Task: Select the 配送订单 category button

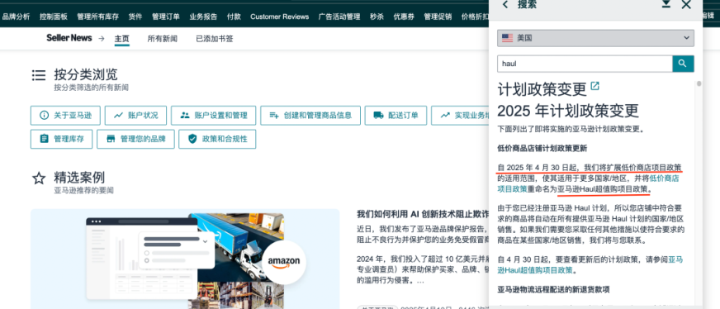Action: (x=396, y=115)
